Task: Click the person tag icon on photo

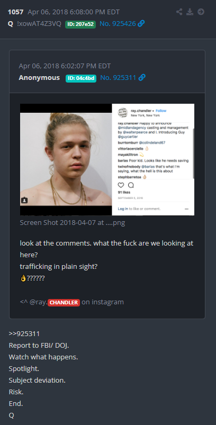Action: point(24,200)
